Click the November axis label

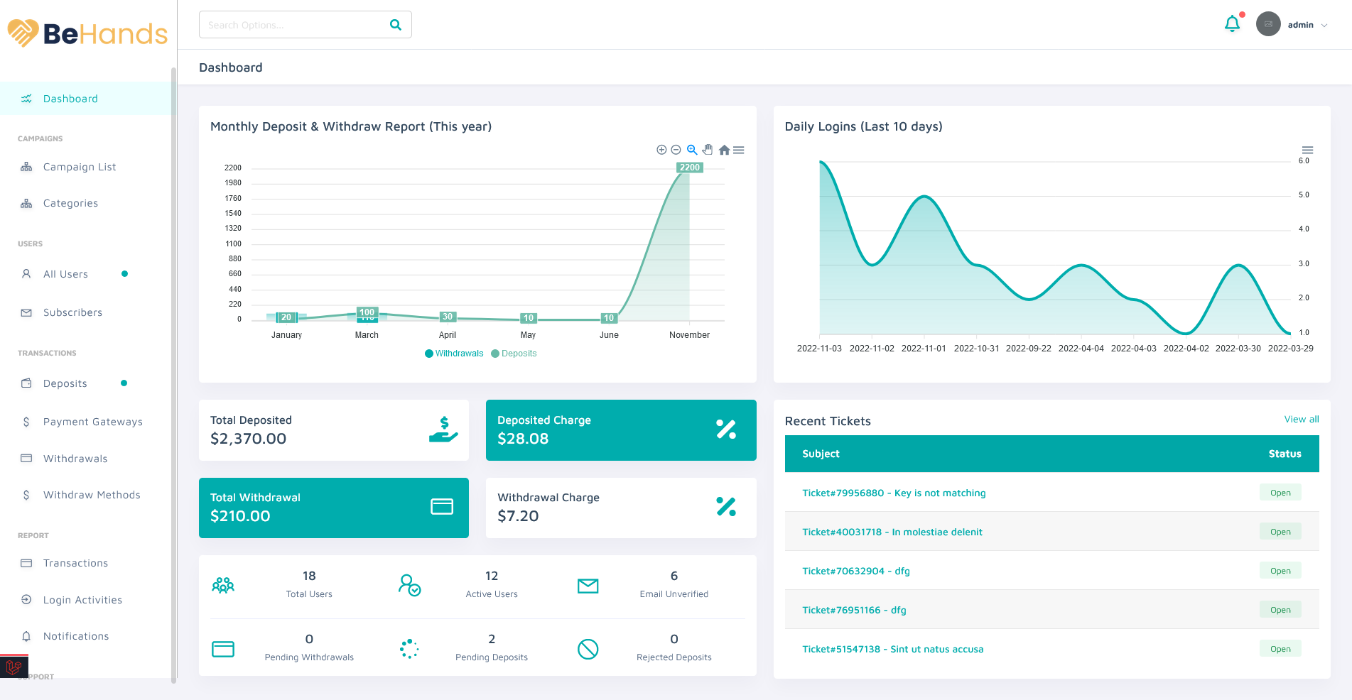(689, 335)
